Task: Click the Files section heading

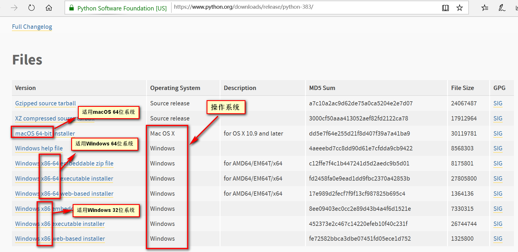Action: (27, 60)
